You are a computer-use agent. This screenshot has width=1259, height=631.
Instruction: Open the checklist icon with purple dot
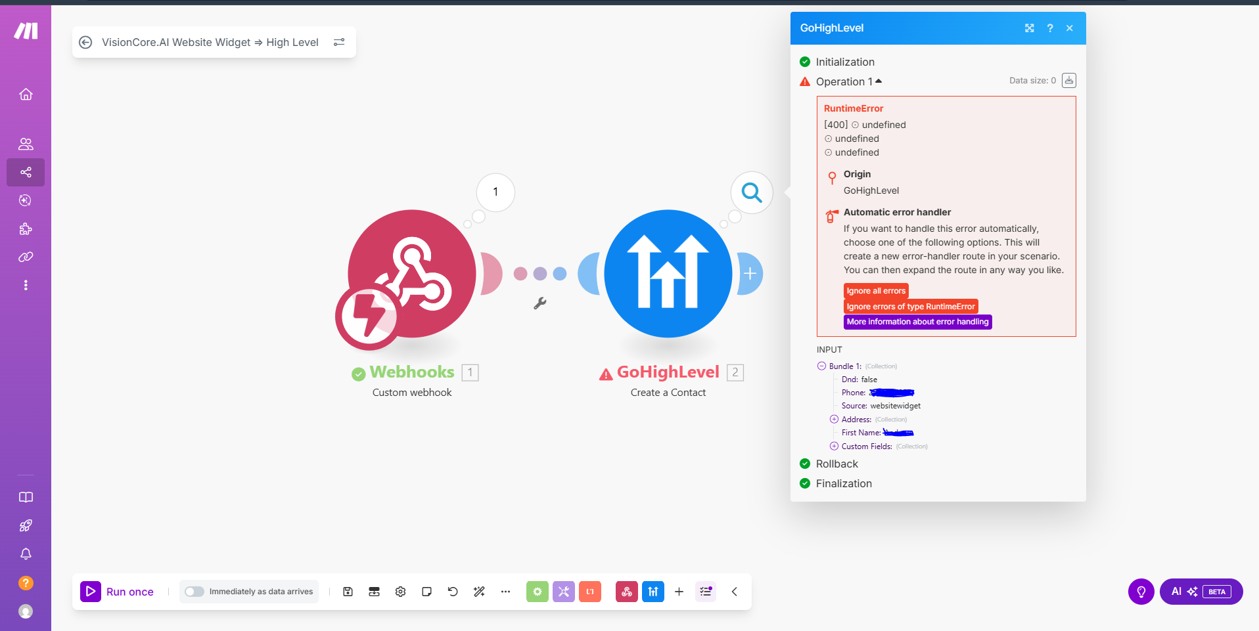click(706, 592)
